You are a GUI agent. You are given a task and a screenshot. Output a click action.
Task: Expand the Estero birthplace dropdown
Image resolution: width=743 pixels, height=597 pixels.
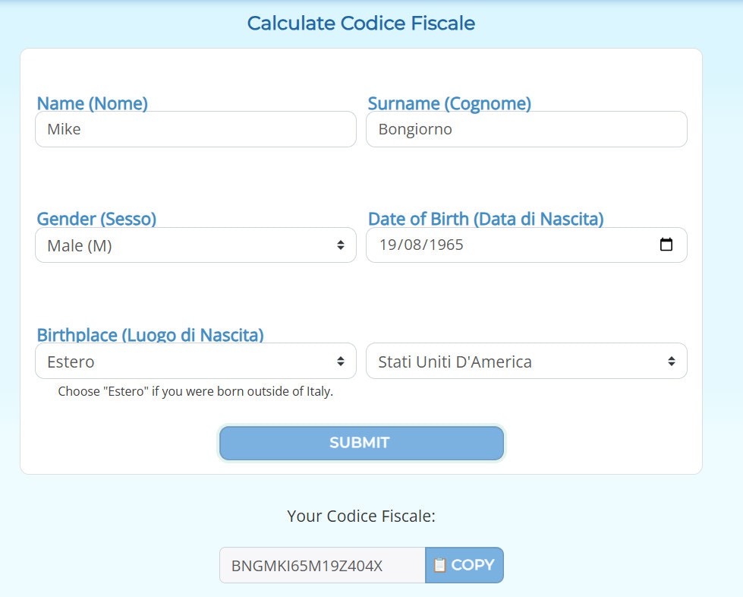tap(196, 361)
